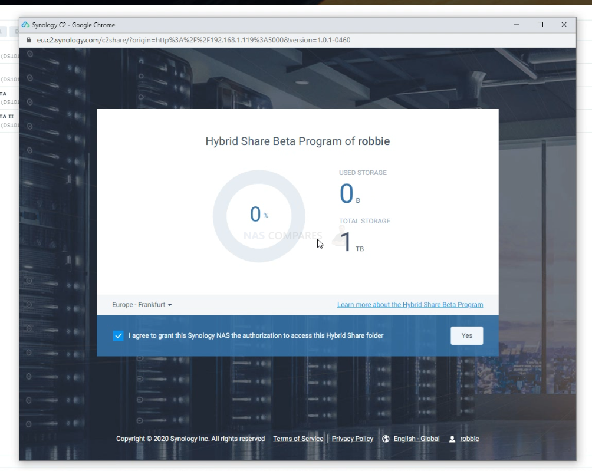This screenshot has height=471, width=592.
Task: Check the authorization agreement checkbox
Action: (x=118, y=335)
